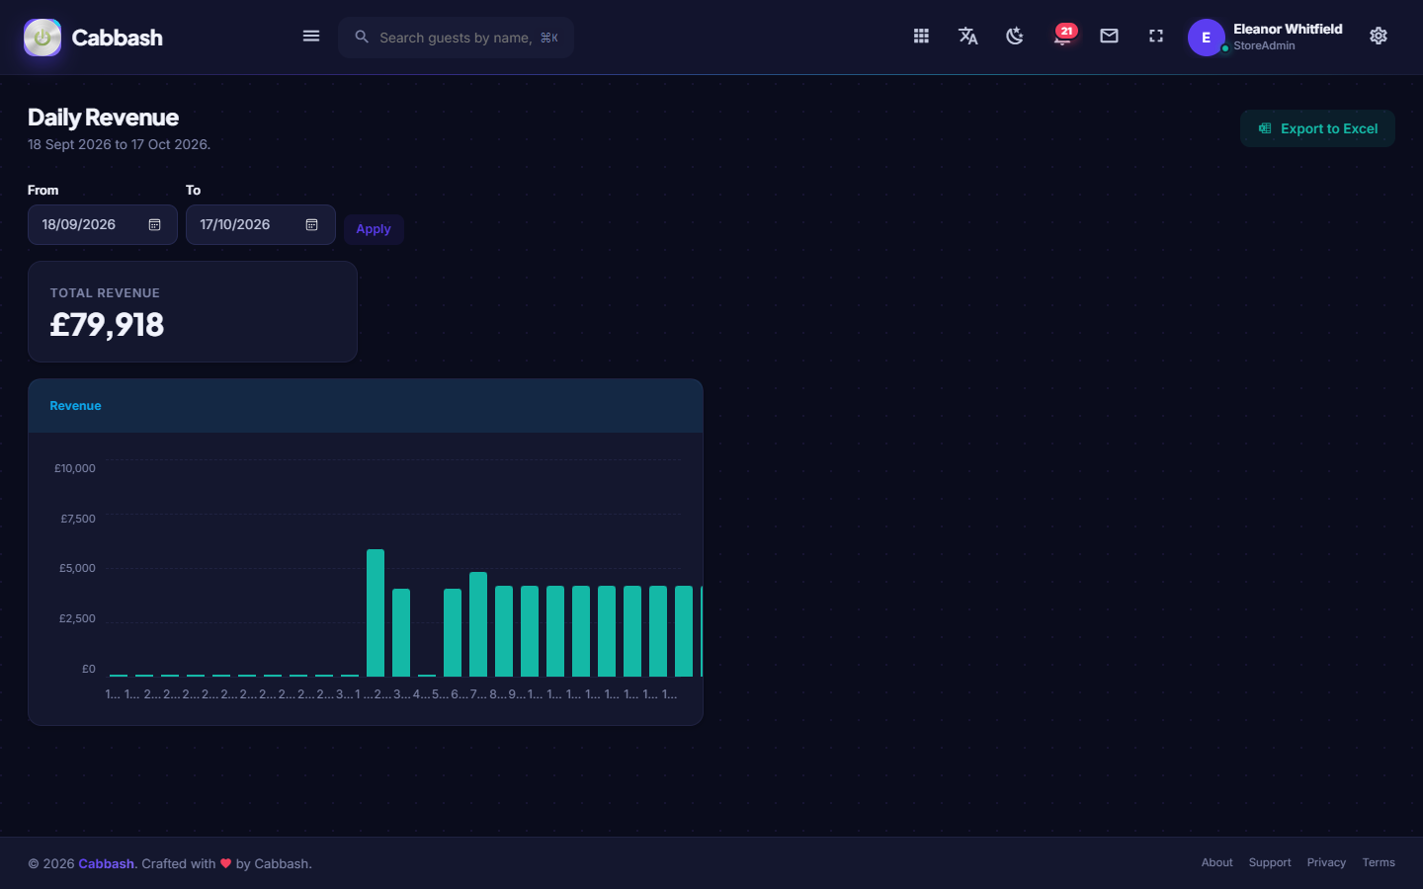
Task: Click the TOTAL REVENUE card label
Action: tap(105, 293)
